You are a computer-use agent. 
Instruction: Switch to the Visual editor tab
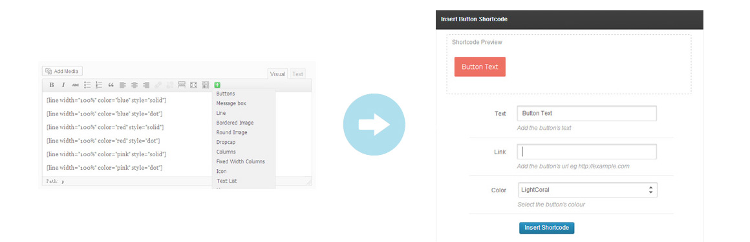(x=278, y=74)
